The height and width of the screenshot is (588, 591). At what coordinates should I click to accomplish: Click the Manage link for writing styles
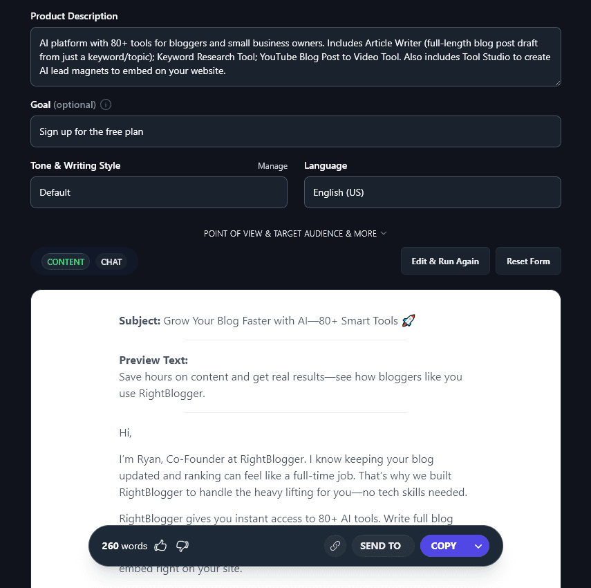pyautogui.click(x=272, y=166)
